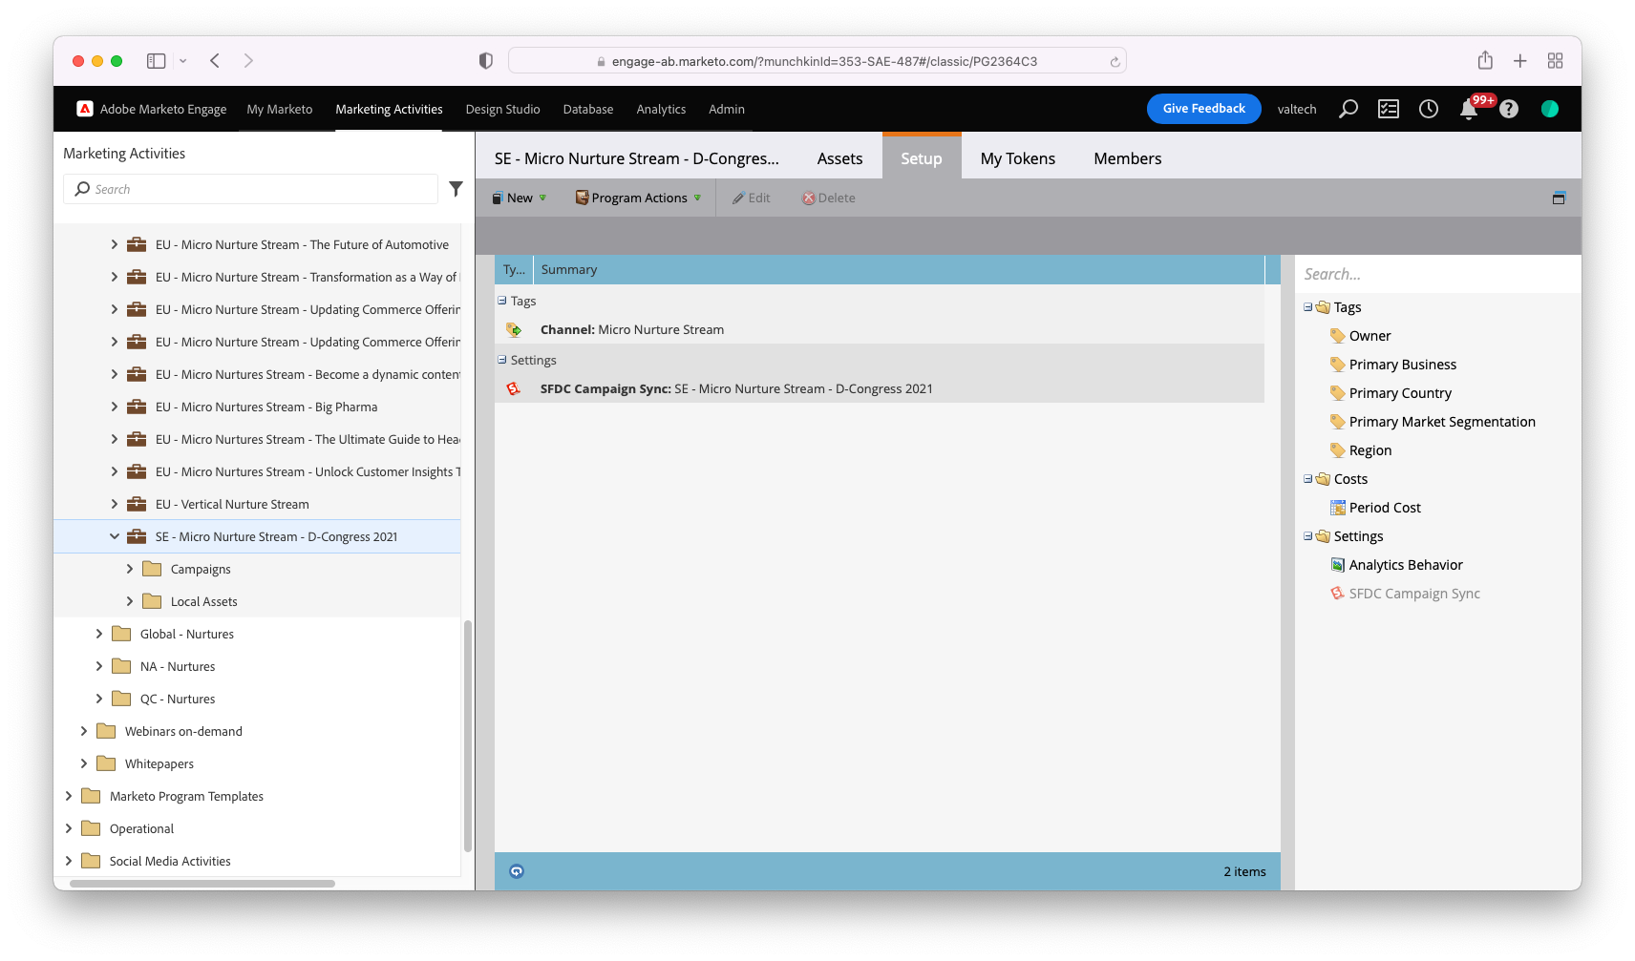Click the Region tag icon
1635x961 pixels.
(x=1338, y=450)
